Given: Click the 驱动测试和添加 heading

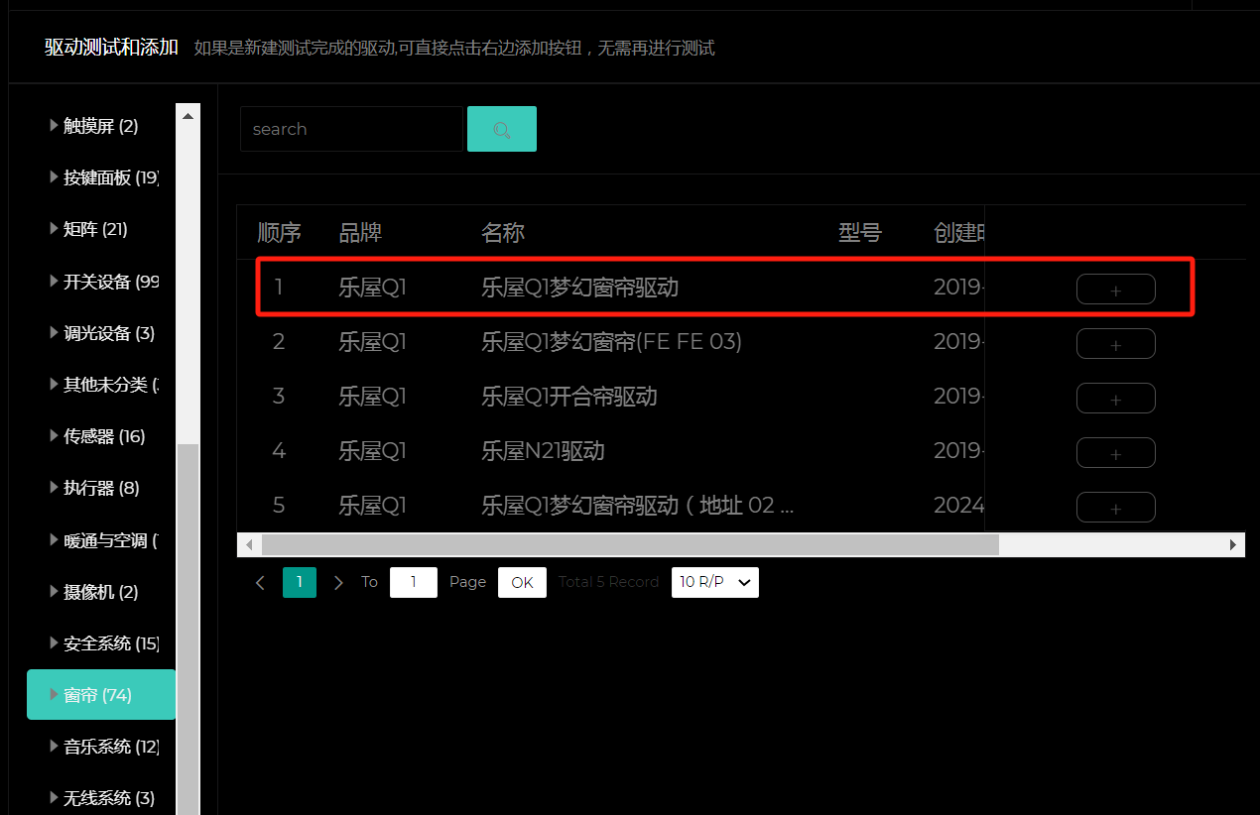Looking at the screenshot, I should click(111, 48).
